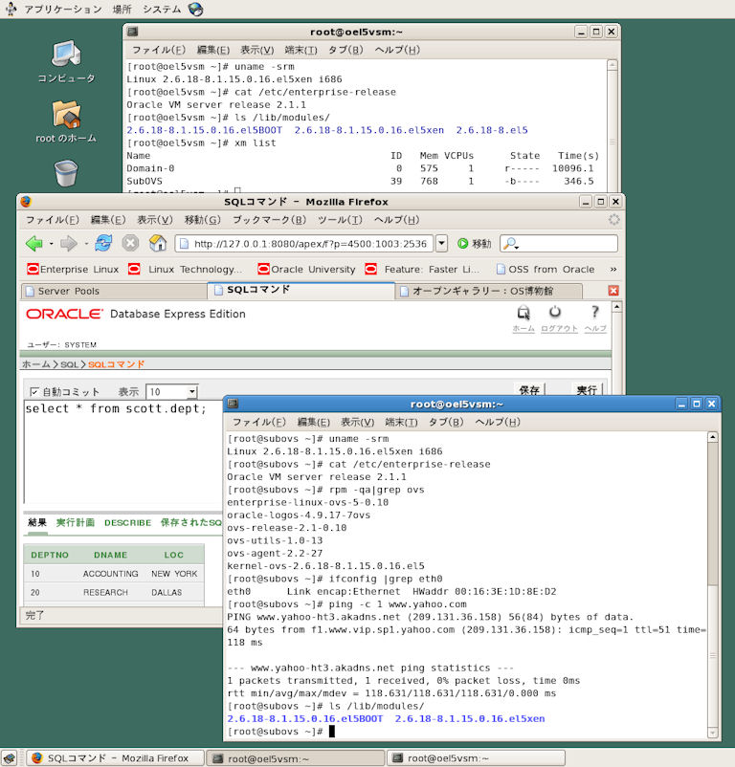This screenshot has width=735, height=767.
Task: Select the 実行計画 results tab
Action: [76, 522]
